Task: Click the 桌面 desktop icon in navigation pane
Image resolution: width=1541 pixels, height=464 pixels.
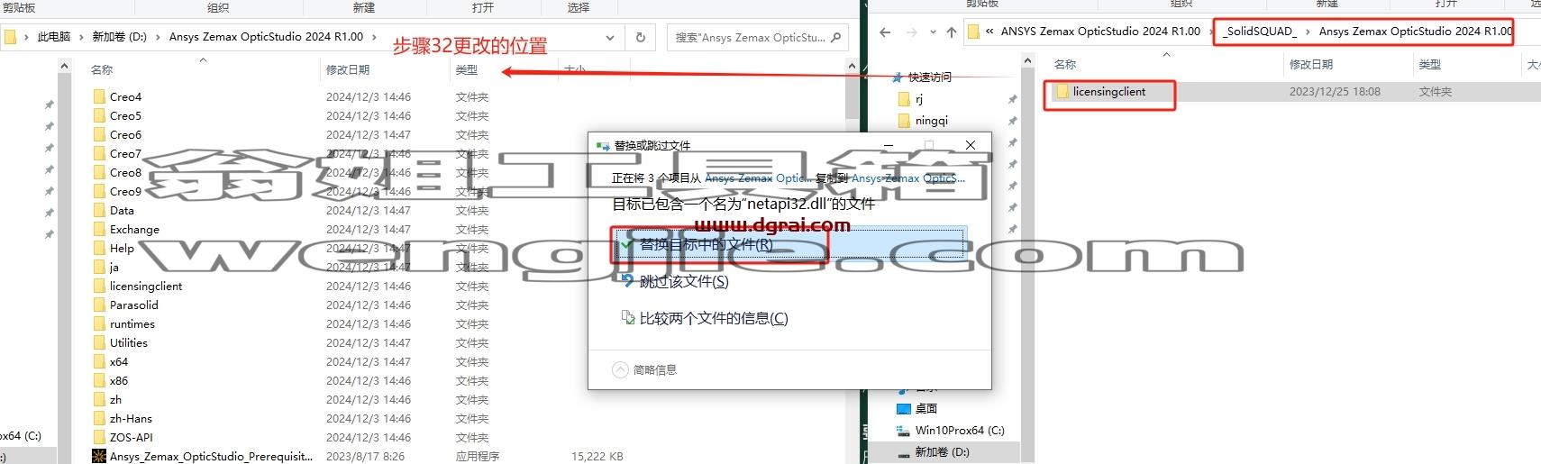Action: (904, 408)
